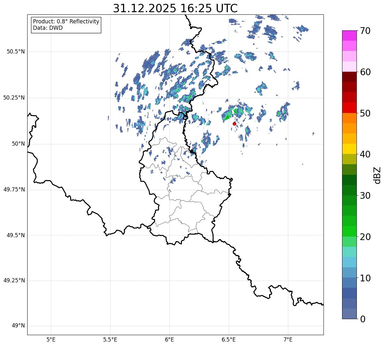Click the latitude label 50°N
Viewport: 385px width, 346px height.
pyautogui.click(x=18, y=144)
